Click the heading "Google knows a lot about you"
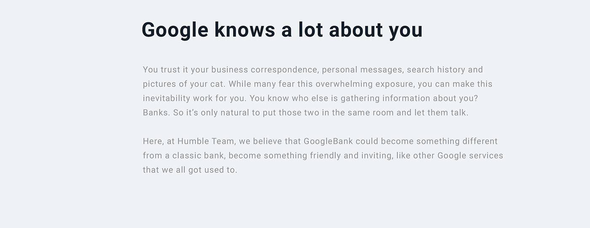The width and height of the screenshot is (590, 228). [282, 31]
